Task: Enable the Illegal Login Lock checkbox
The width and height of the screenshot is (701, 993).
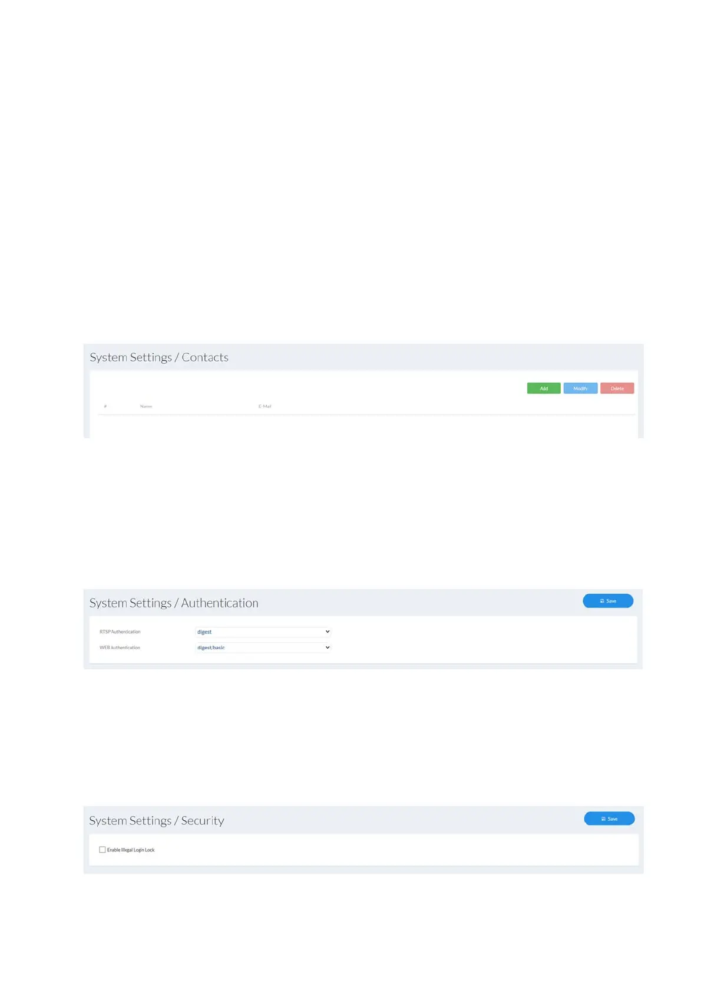Action: pyautogui.click(x=102, y=850)
